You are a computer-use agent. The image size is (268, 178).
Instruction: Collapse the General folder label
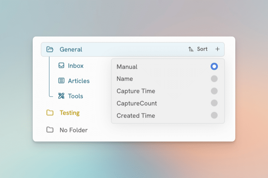click(x=71, y=50)
